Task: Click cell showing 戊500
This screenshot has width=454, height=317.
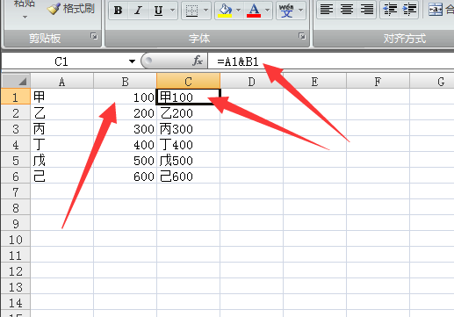Action: tap(188, 160)
